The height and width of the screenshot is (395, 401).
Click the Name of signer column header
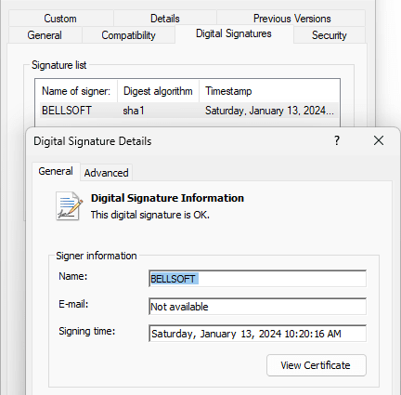(76, 91)
